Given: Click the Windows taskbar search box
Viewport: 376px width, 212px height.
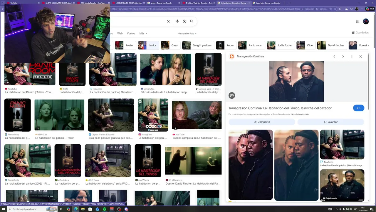Looking at the screenshot, I should [32, 209].
